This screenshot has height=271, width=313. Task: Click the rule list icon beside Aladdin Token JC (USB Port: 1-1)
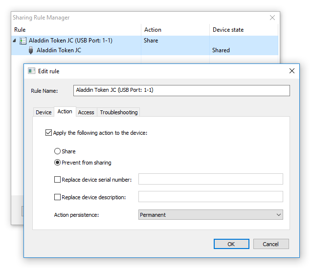[23, 41]
